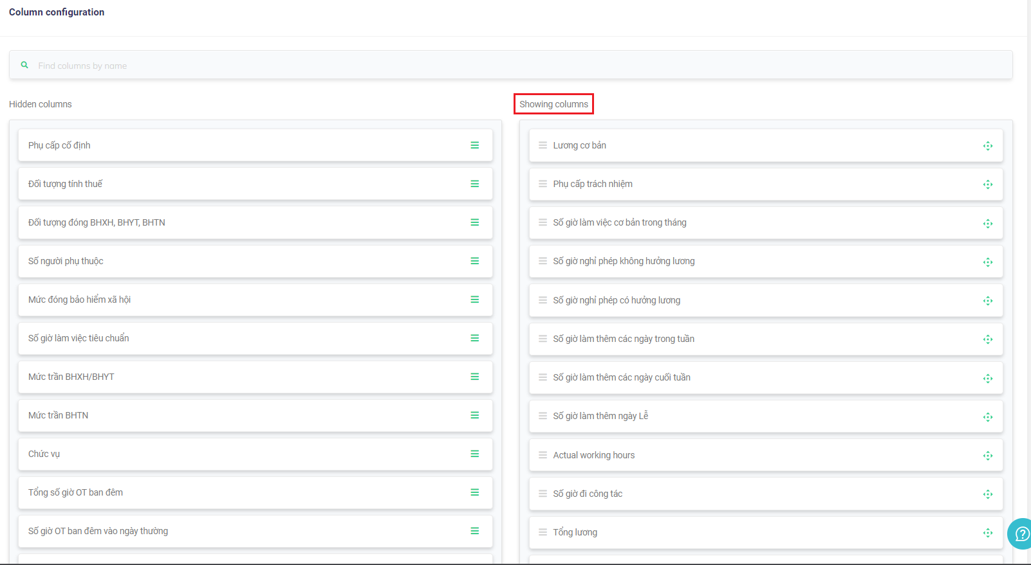Select the Mức trần BHTN label

coord(58,415)
